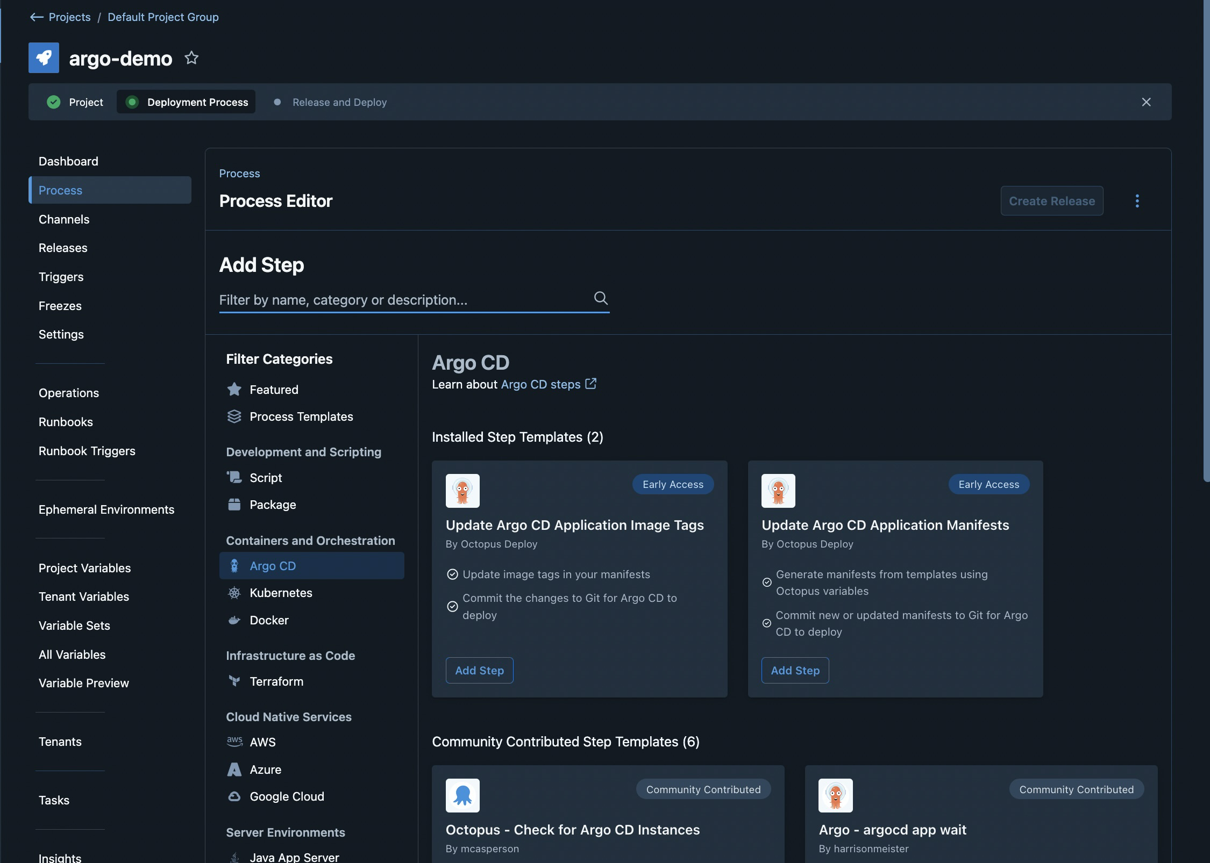Click the Argo logo on argocd app wait card
Viewport: 1210px width, 863px height.
click(x=836, y=795)
